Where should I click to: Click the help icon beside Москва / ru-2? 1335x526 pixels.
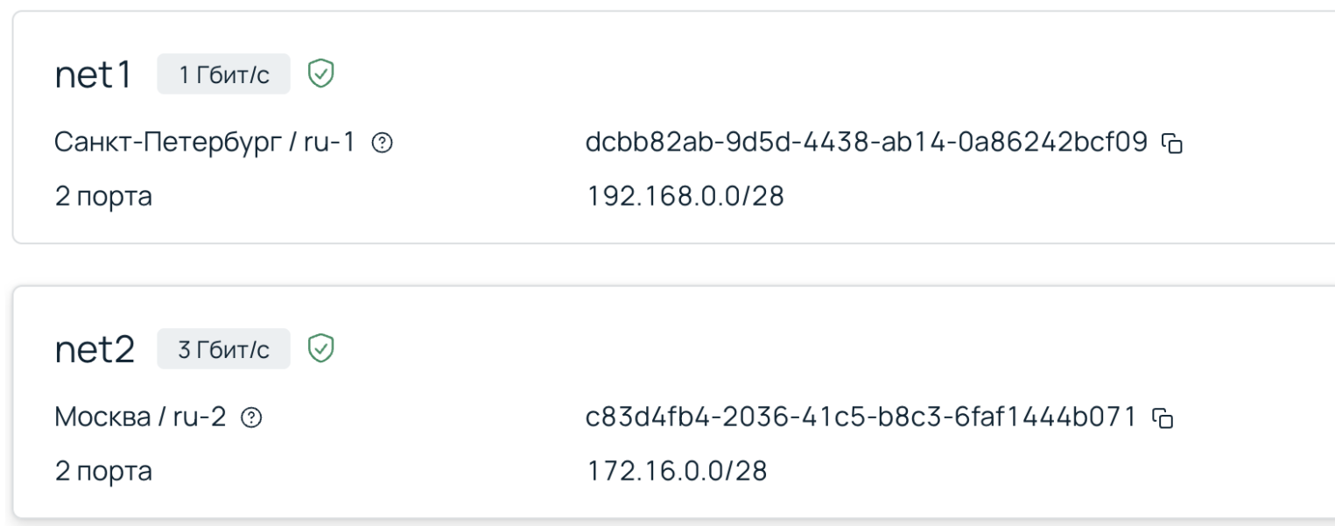click(251, 417)
